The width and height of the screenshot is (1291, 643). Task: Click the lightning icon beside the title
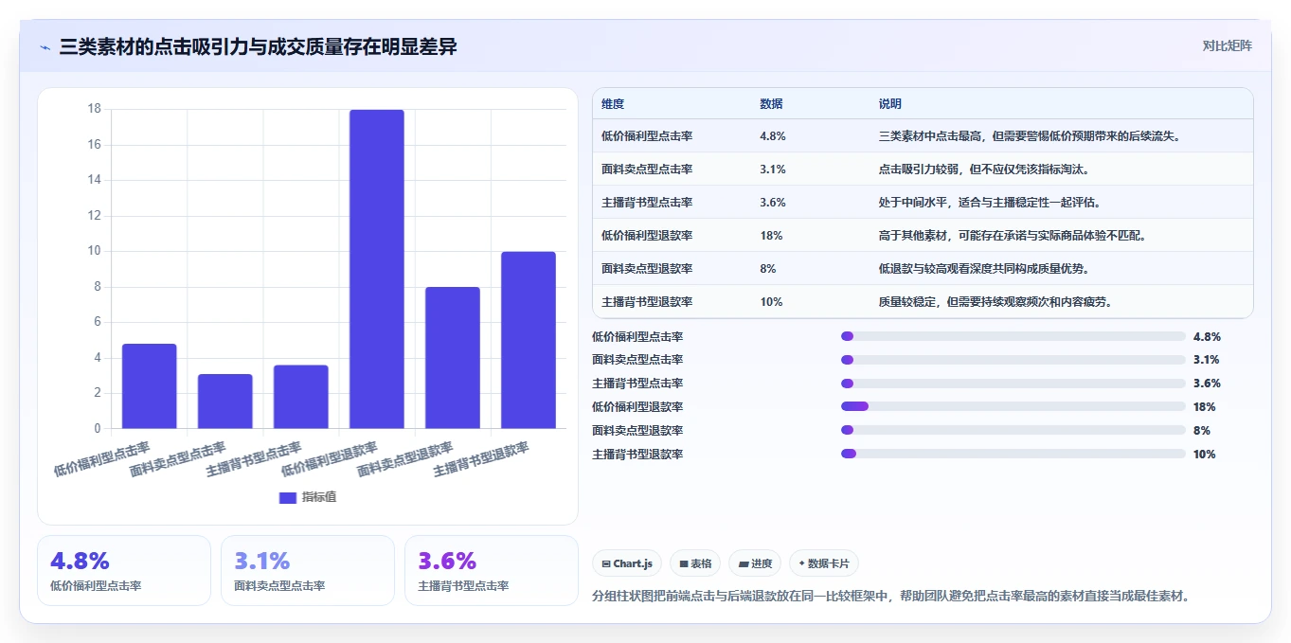click(45, 47)
